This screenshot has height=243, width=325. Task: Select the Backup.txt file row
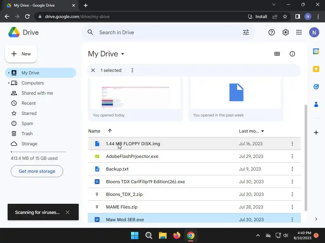tap(194, 169)
